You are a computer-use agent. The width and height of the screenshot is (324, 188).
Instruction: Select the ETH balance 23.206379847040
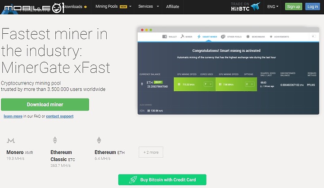157,86
